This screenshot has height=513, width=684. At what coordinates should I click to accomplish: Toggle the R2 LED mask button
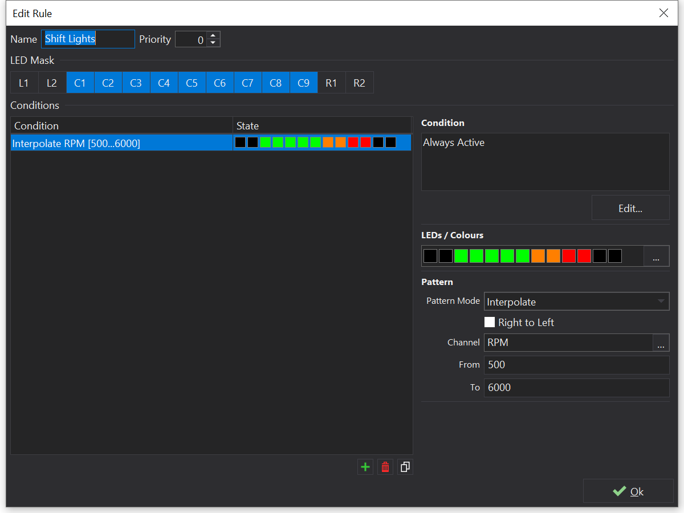[x=359, y=83]
